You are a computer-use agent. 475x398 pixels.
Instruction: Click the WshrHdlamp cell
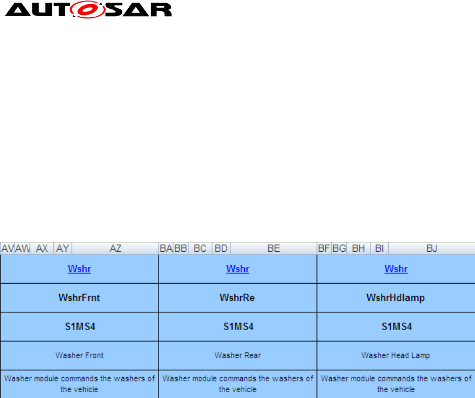396,298
